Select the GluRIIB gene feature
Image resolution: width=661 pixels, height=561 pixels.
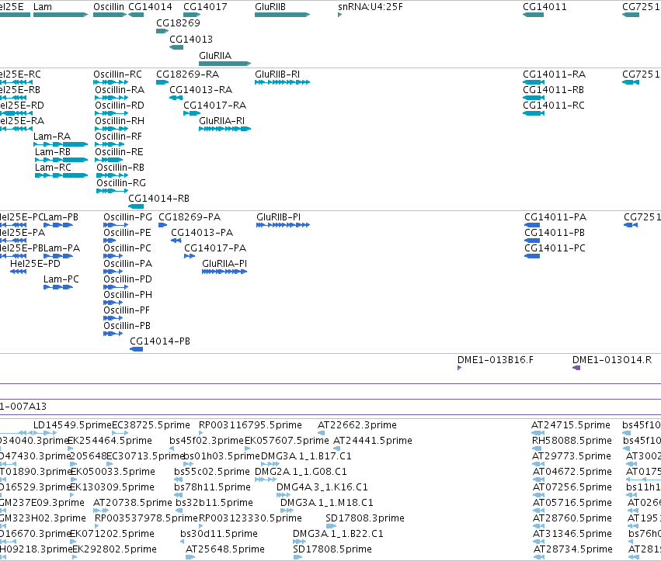[x=283, y=15]
